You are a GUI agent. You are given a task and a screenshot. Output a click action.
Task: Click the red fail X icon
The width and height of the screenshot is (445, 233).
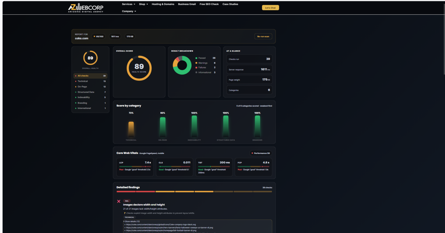click(x=118, y=201)
